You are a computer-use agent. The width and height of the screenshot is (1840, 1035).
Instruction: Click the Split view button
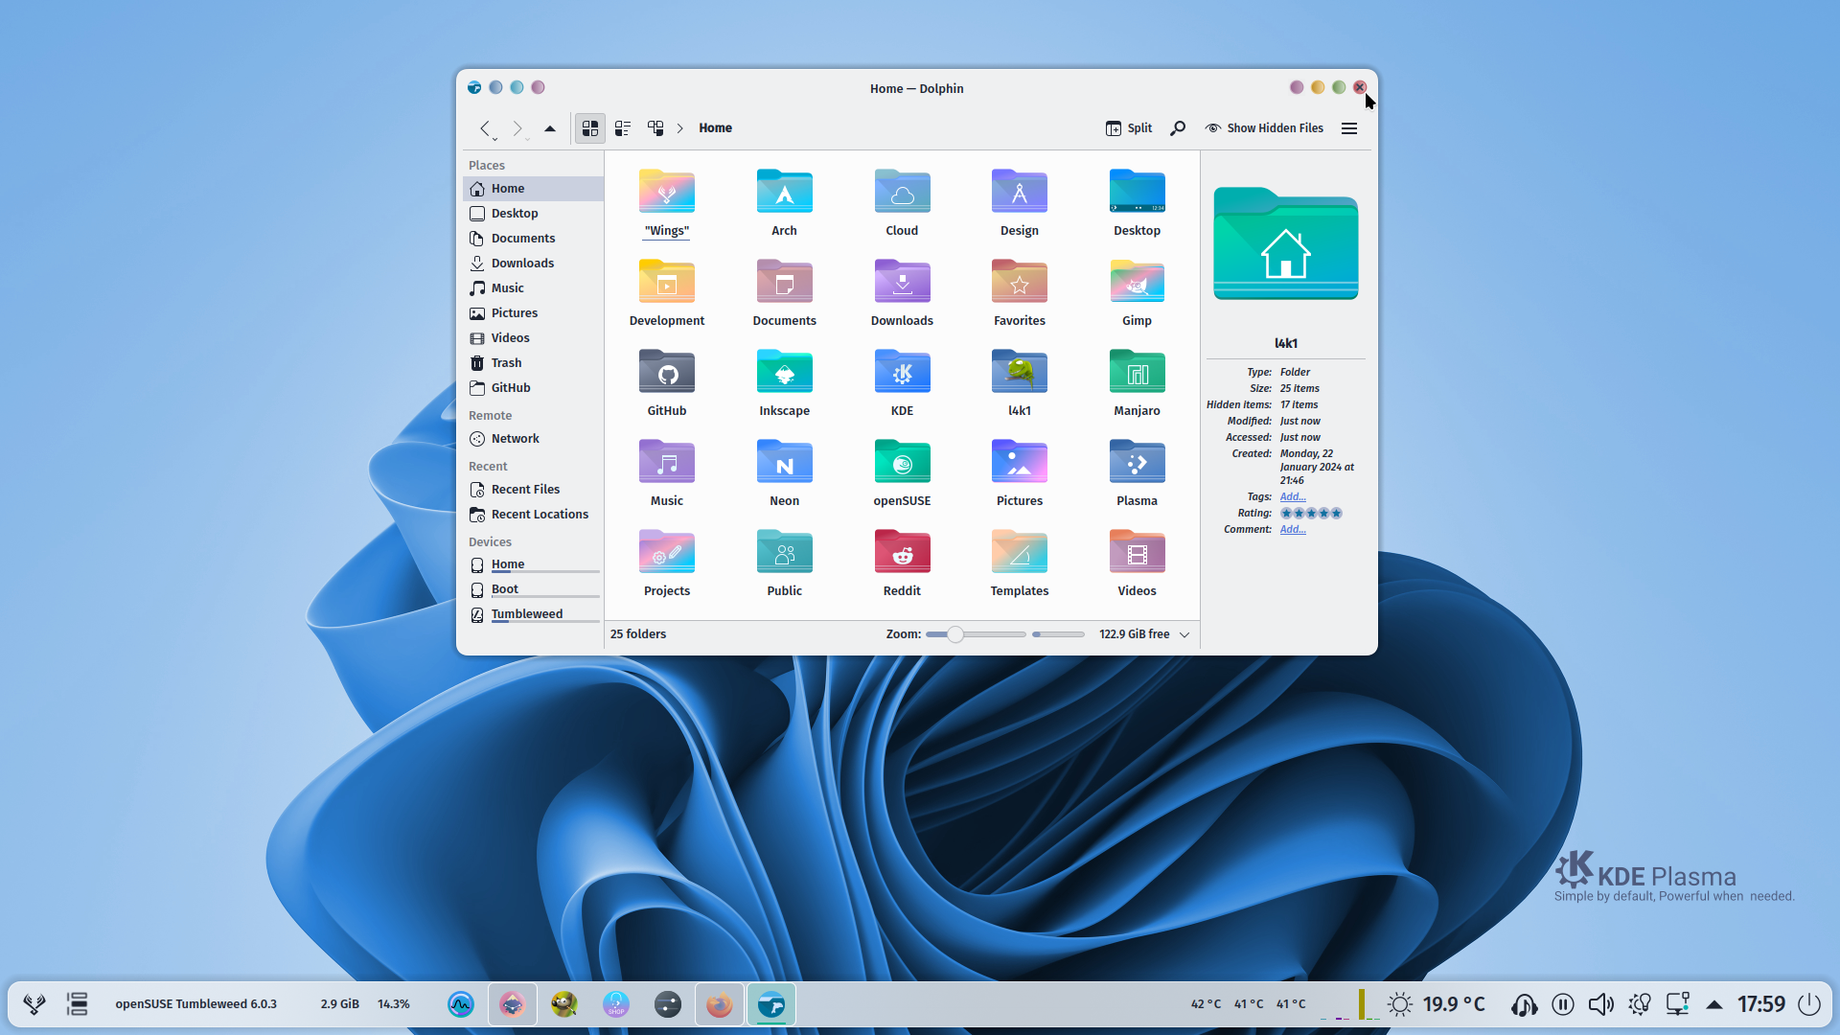click(x=1129, y=127)
